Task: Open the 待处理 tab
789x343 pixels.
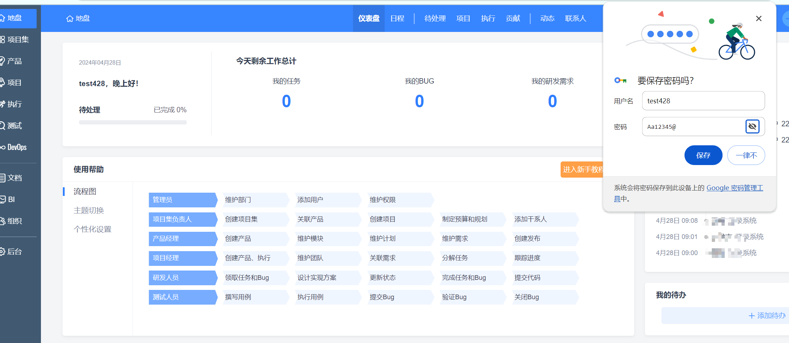Action: 435,18
